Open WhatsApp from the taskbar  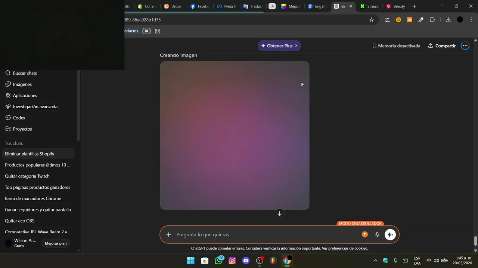point(219,261)
